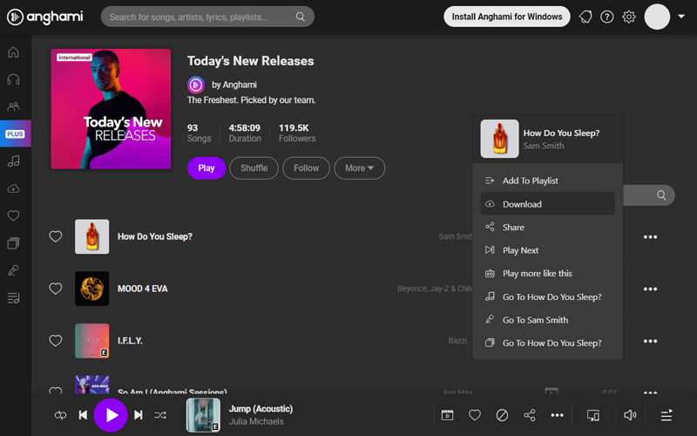This screenshot has height=436, width=697.
Task: Select Play more like this
Action: [547, 273]
